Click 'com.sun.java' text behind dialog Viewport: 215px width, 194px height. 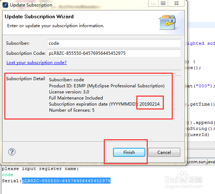click(x=201, y=162)
